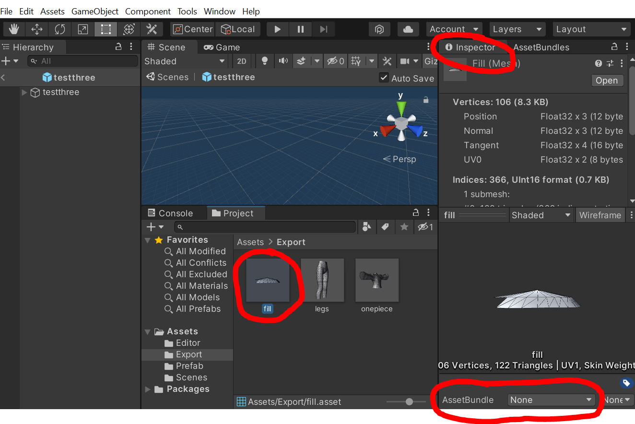The image size is (635, 424).
Task: Select the Scale tool
Action: (x=83, y=29)
